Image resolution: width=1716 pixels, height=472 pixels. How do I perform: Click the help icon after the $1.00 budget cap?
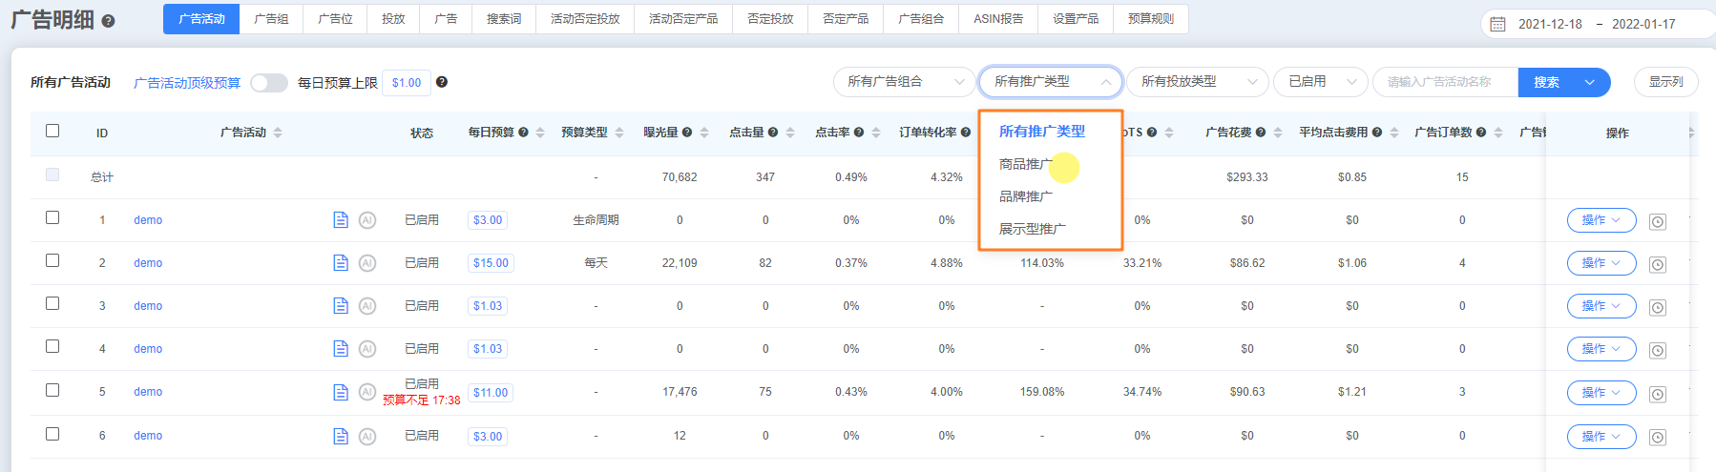tap(442, 82)
